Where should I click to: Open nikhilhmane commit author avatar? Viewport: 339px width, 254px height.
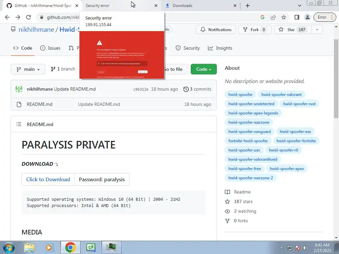click(19, 89)
